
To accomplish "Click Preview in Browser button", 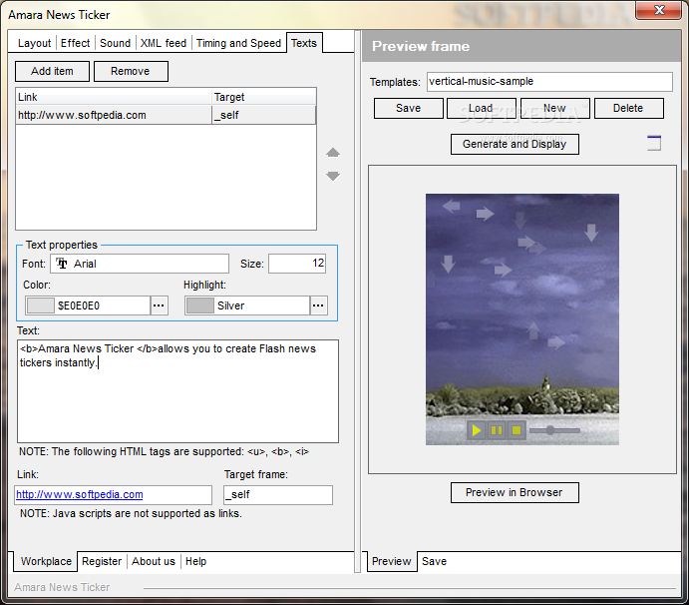I will point(515,493).
